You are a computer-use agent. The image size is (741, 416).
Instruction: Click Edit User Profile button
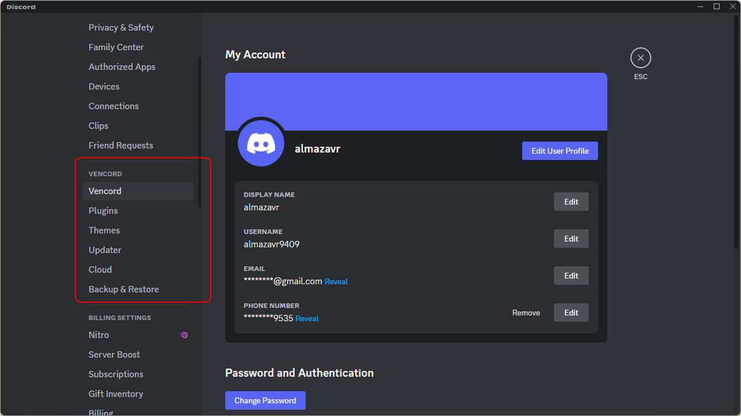click(560, 151)
